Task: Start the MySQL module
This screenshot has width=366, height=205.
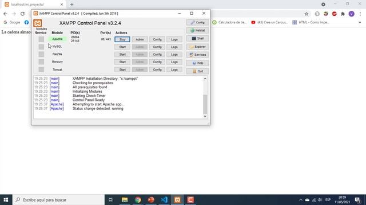Action: click(122, 47)
